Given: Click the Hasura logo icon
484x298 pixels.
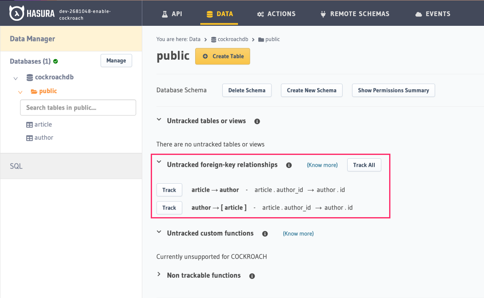Looking at the screenshot, I should click(16, 14).
